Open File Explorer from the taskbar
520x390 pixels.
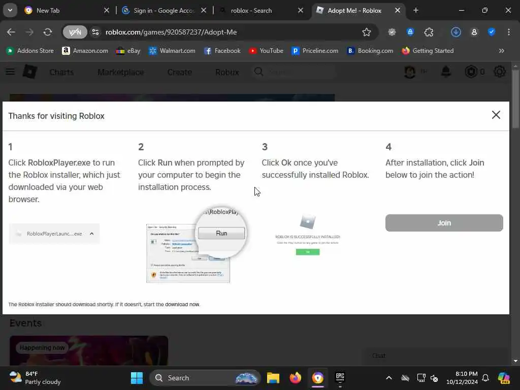[x=273, y=378]
